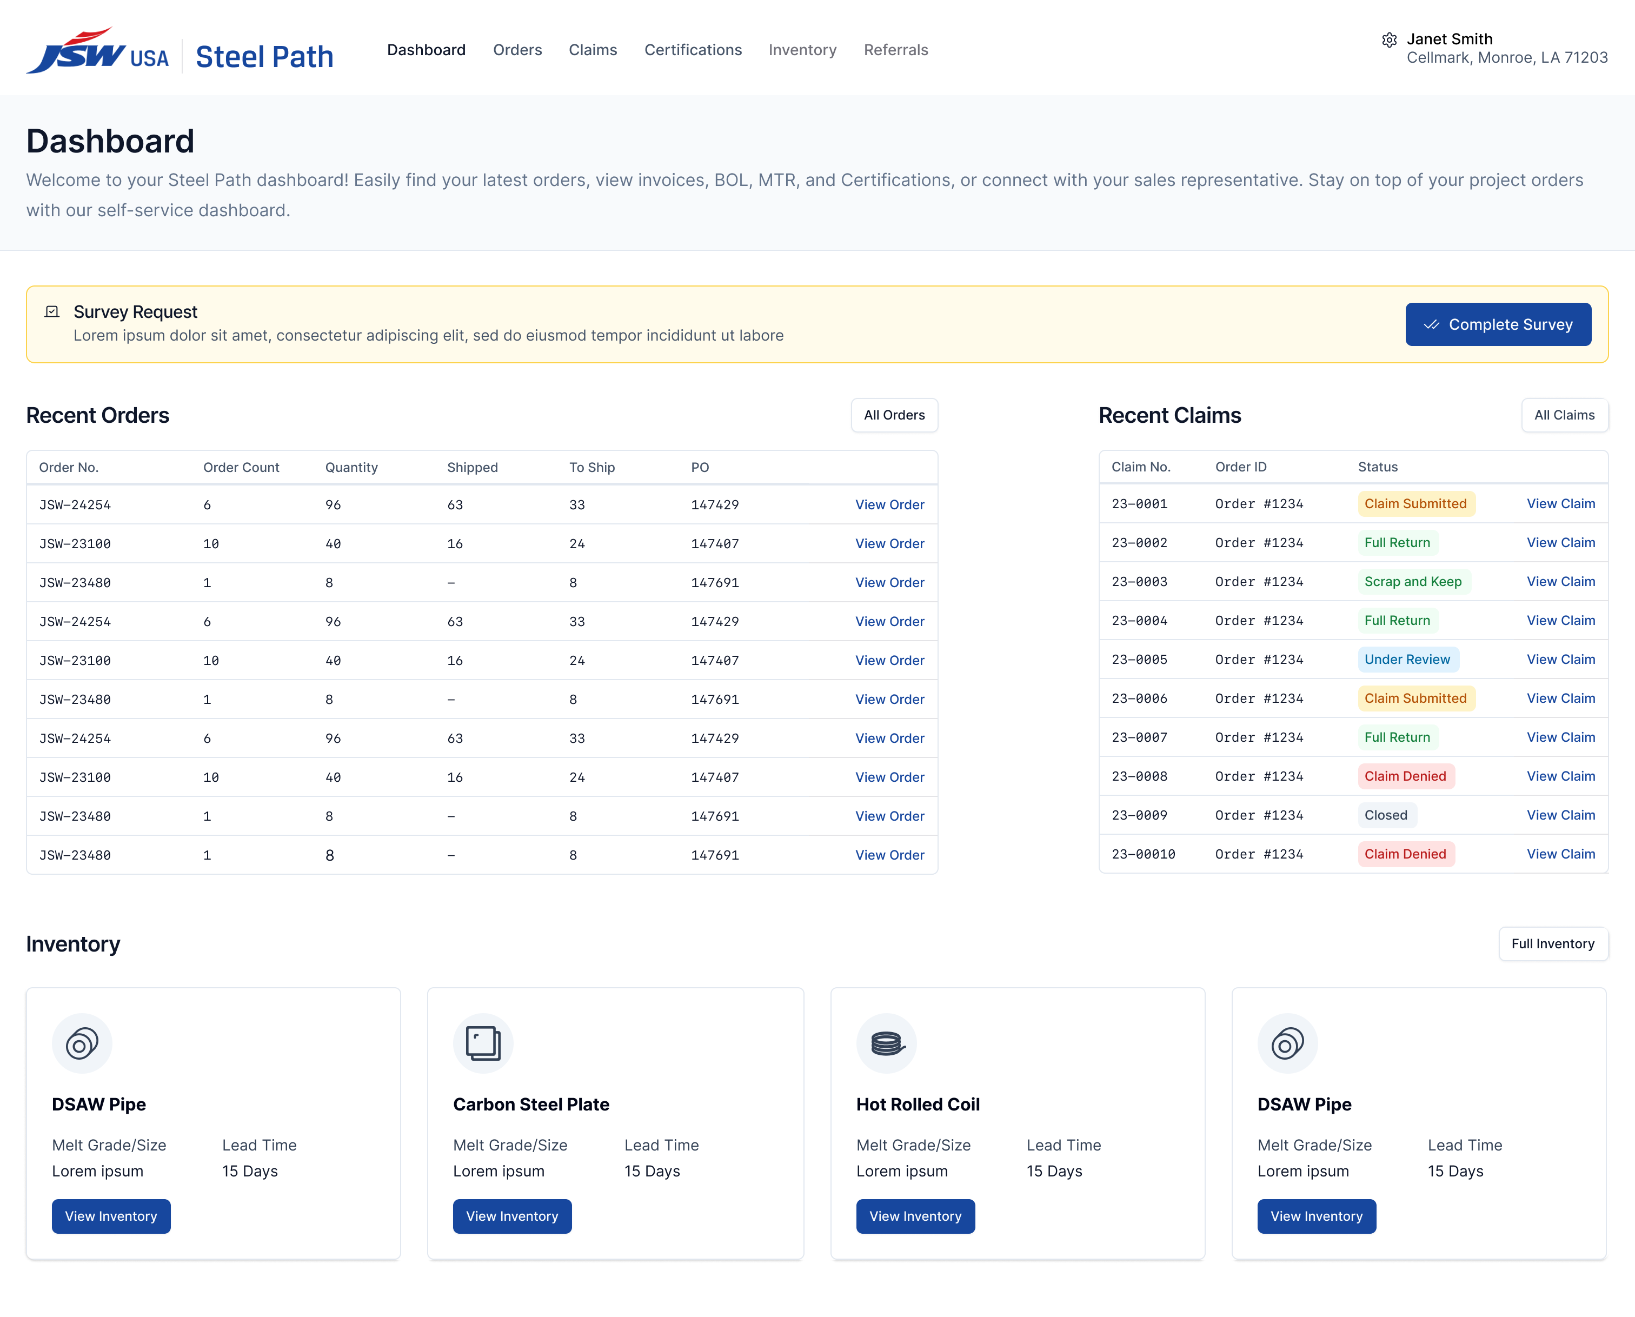The height and width of the screenshot is (1317, 1635).
Task: Click the Order Count column header
Action: point(241,467)
